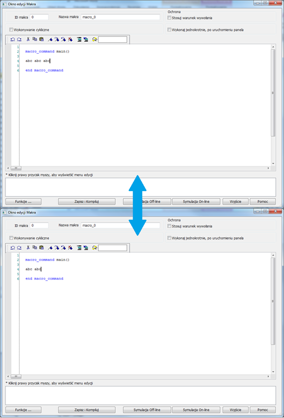The image size is (284, 418).
Task: Click 'macro_command main()' line in lower editor
Action: tap(47, 259)
